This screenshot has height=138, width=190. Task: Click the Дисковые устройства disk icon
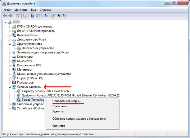[x=14, y=40]
